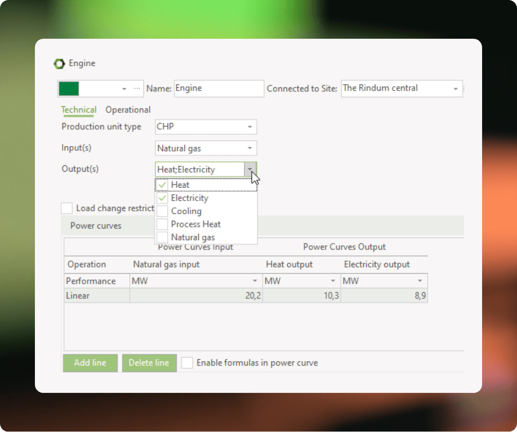This screenshot has height=432, width=517.
Task: Open extended color options via ellipsis button
Action: (x=137, y=88)
